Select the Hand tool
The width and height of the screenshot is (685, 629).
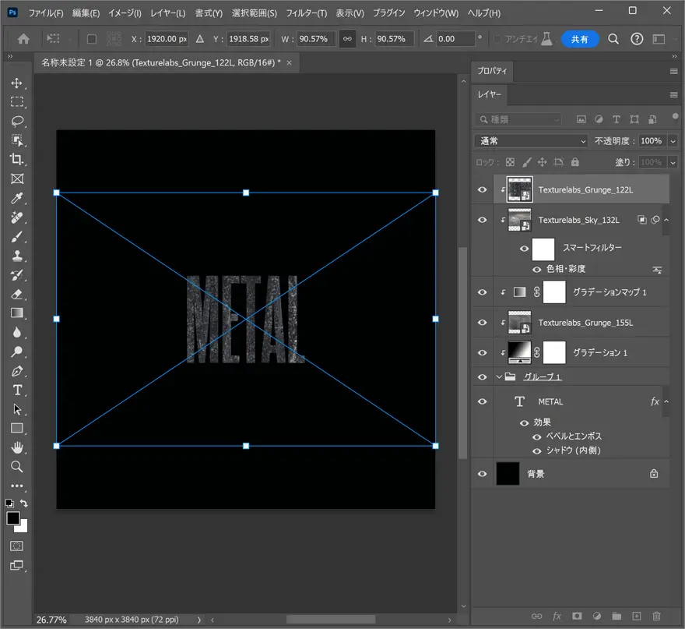[x=17, y=447]
